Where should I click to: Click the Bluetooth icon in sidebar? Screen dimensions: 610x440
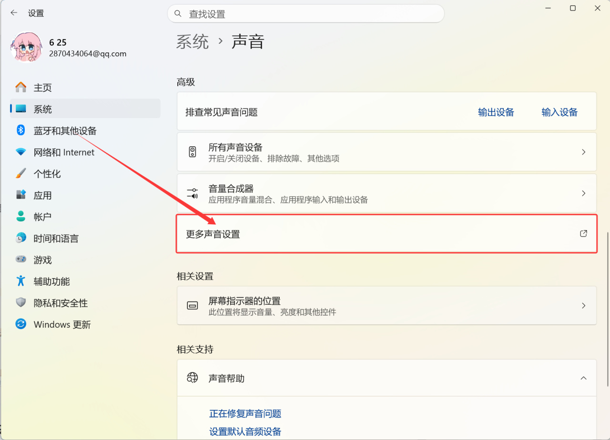[20, 130]
